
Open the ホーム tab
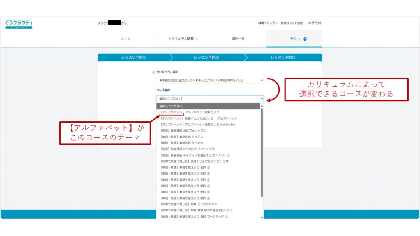[126, 39]
